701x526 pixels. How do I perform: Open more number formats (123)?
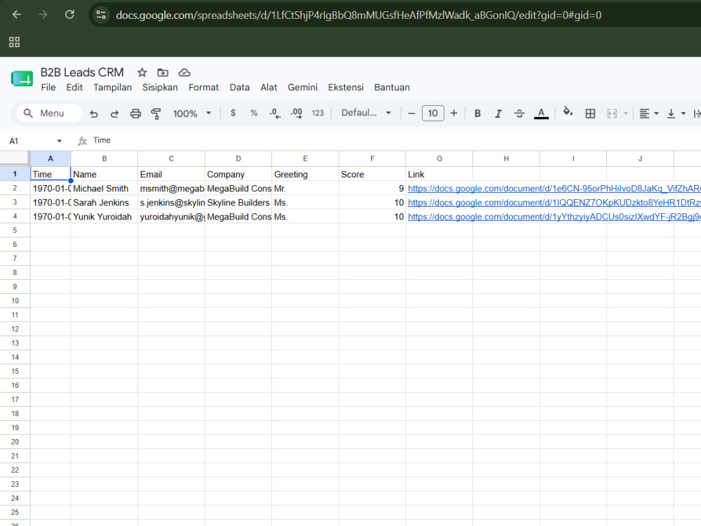[x=318, y=113]
